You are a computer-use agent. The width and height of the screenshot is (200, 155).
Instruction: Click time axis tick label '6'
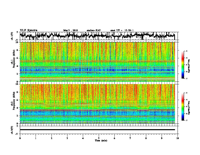coord(114,138)
